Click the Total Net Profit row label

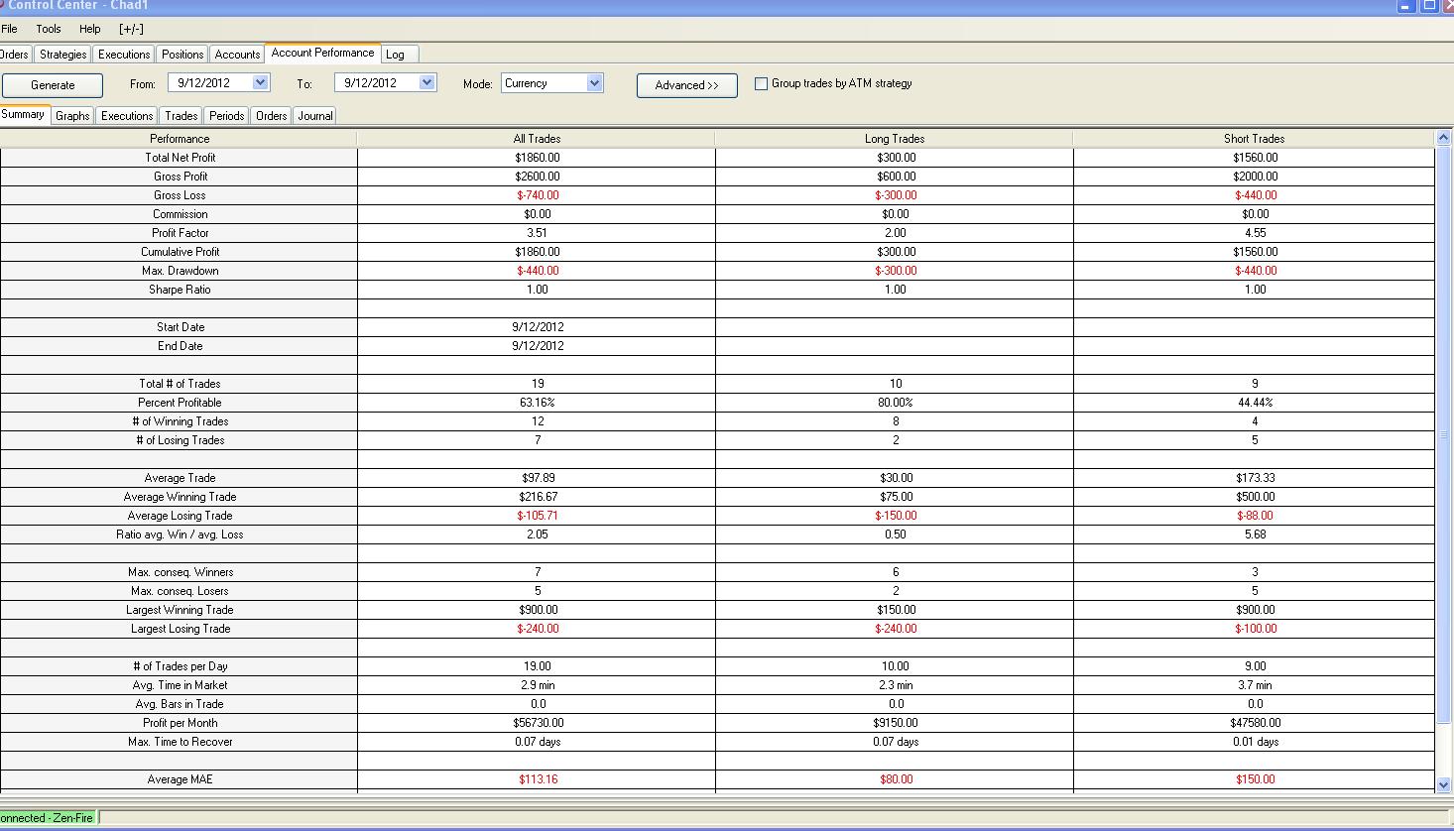pyautogui.click(x=180, y=158)
